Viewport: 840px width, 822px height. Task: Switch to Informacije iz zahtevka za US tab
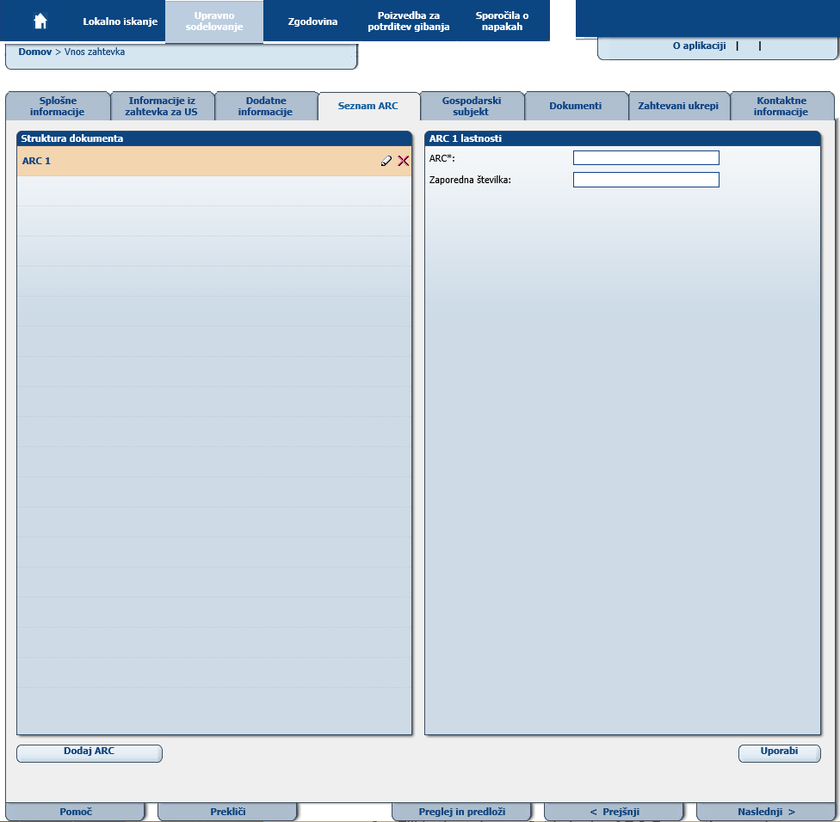coord(161,106)
